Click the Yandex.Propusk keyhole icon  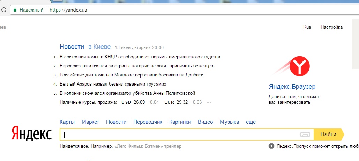click(x=271, y=146)
